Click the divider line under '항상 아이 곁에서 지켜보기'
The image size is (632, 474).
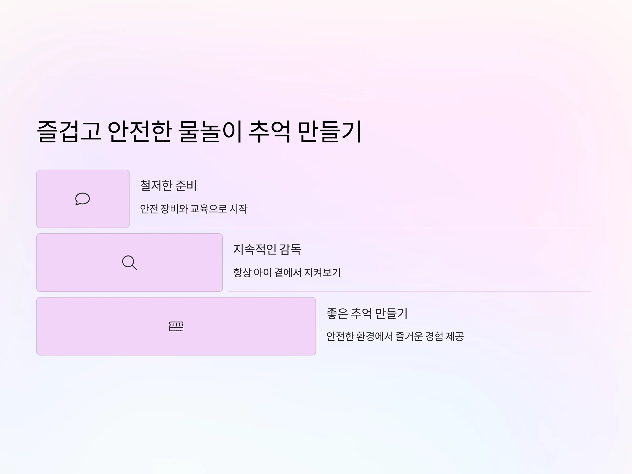[409, 292]
